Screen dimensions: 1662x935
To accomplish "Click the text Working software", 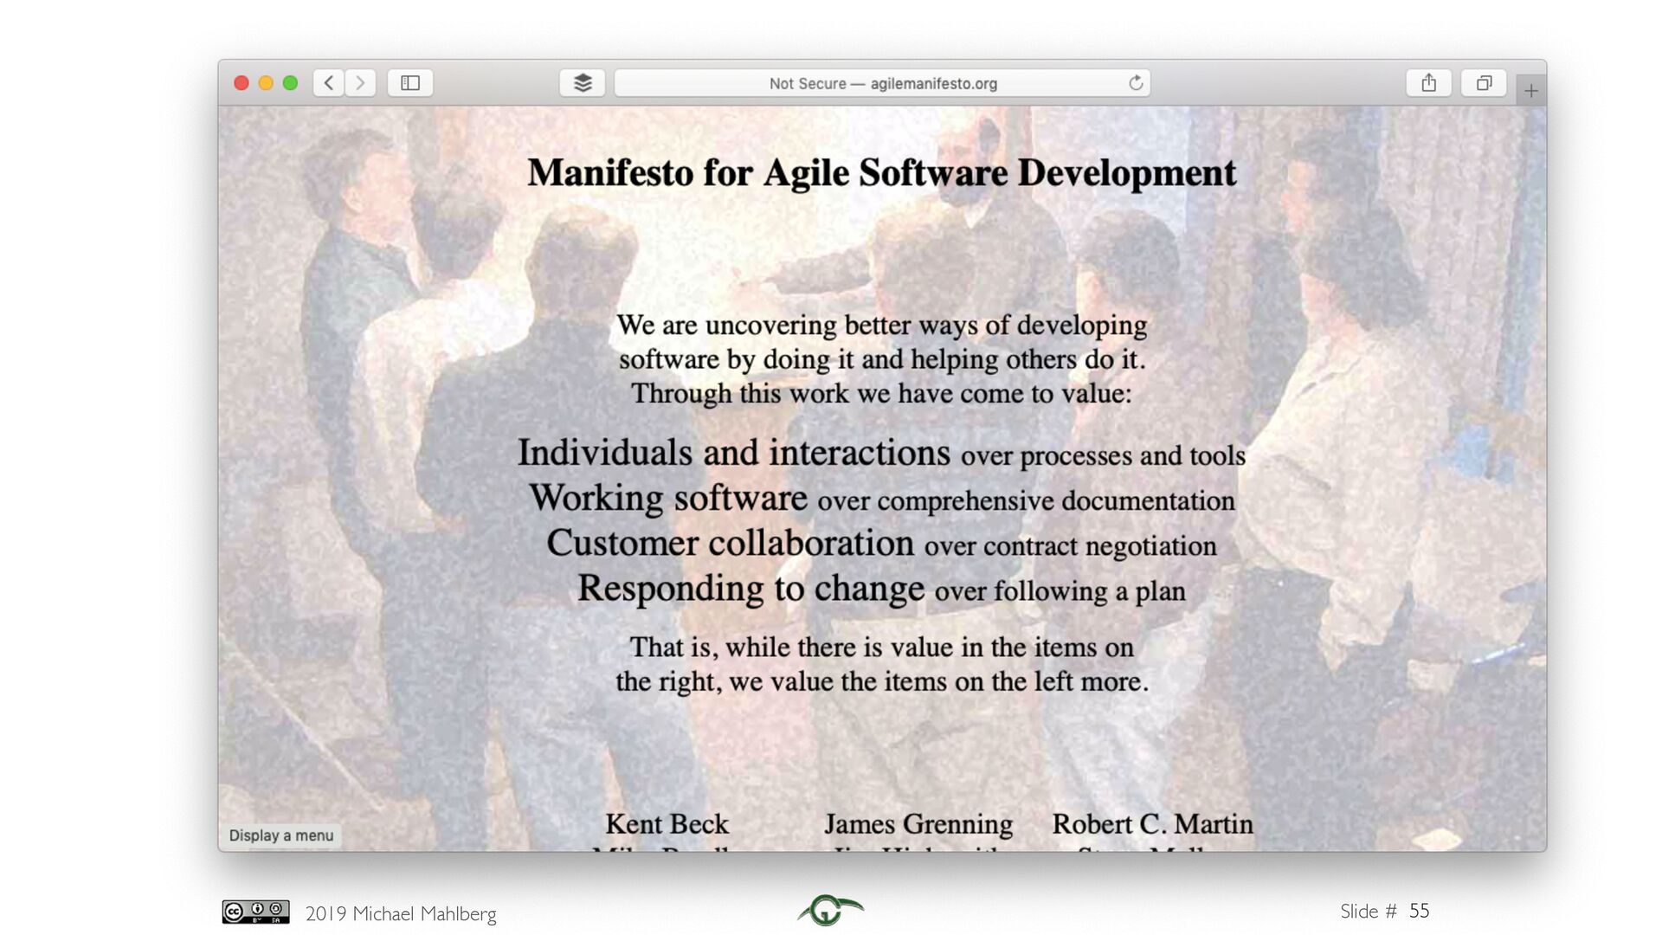I will (668, 498).
